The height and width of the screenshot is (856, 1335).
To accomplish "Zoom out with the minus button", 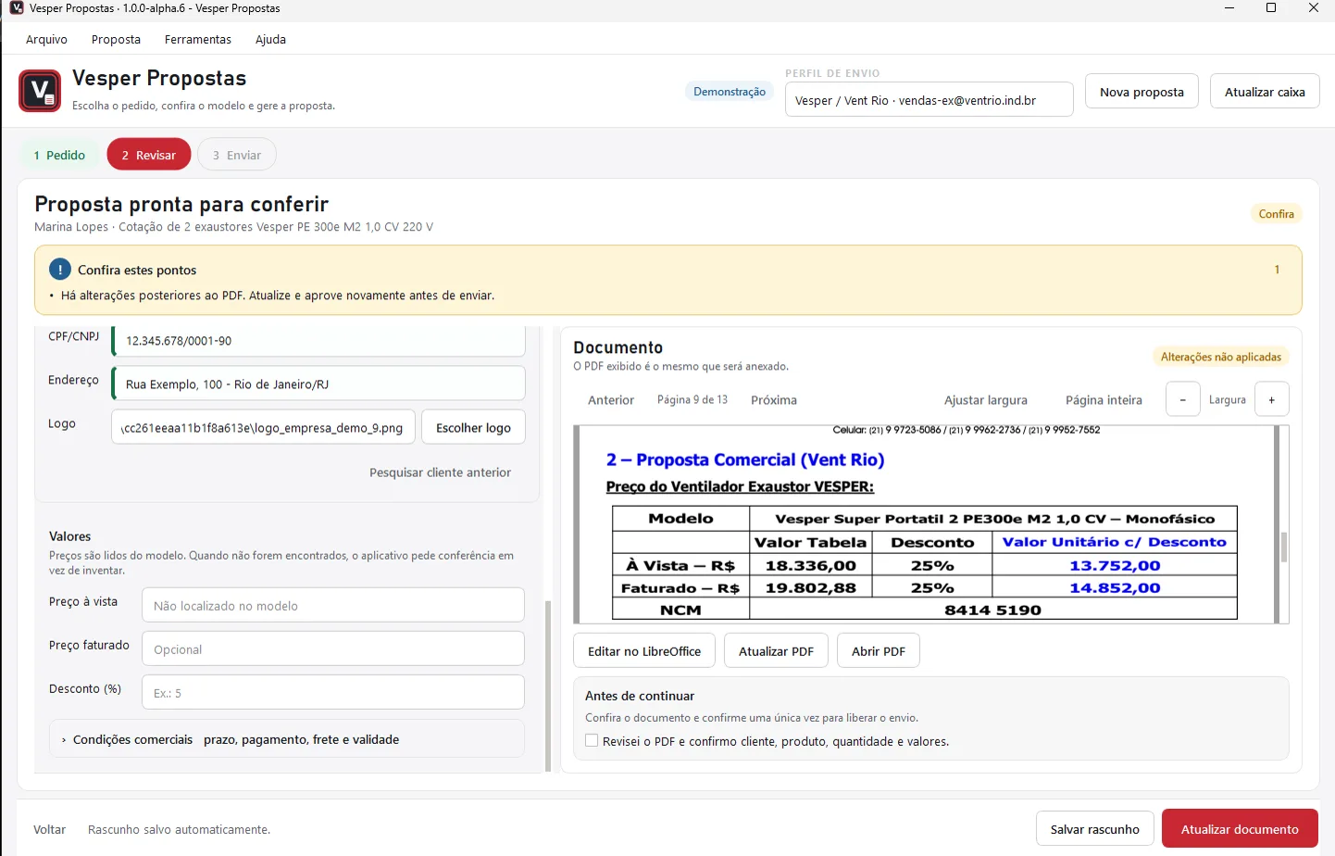I will tap(1182, 400).
